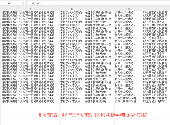Screen dimensions: 170x125
Task: Select '以沈从文的文风撰写' in the 1000字, 深度游 row
Action: pyautogui.click(x=155, y=31)
